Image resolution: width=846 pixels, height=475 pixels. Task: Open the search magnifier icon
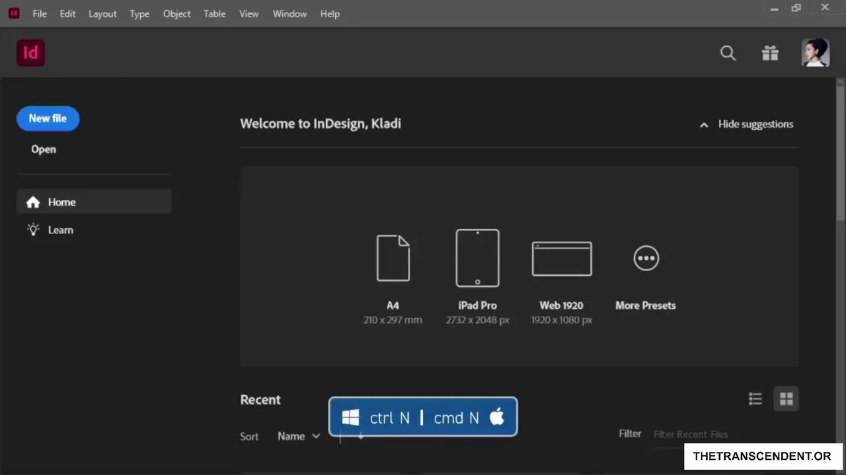click(x=728, y=53)
